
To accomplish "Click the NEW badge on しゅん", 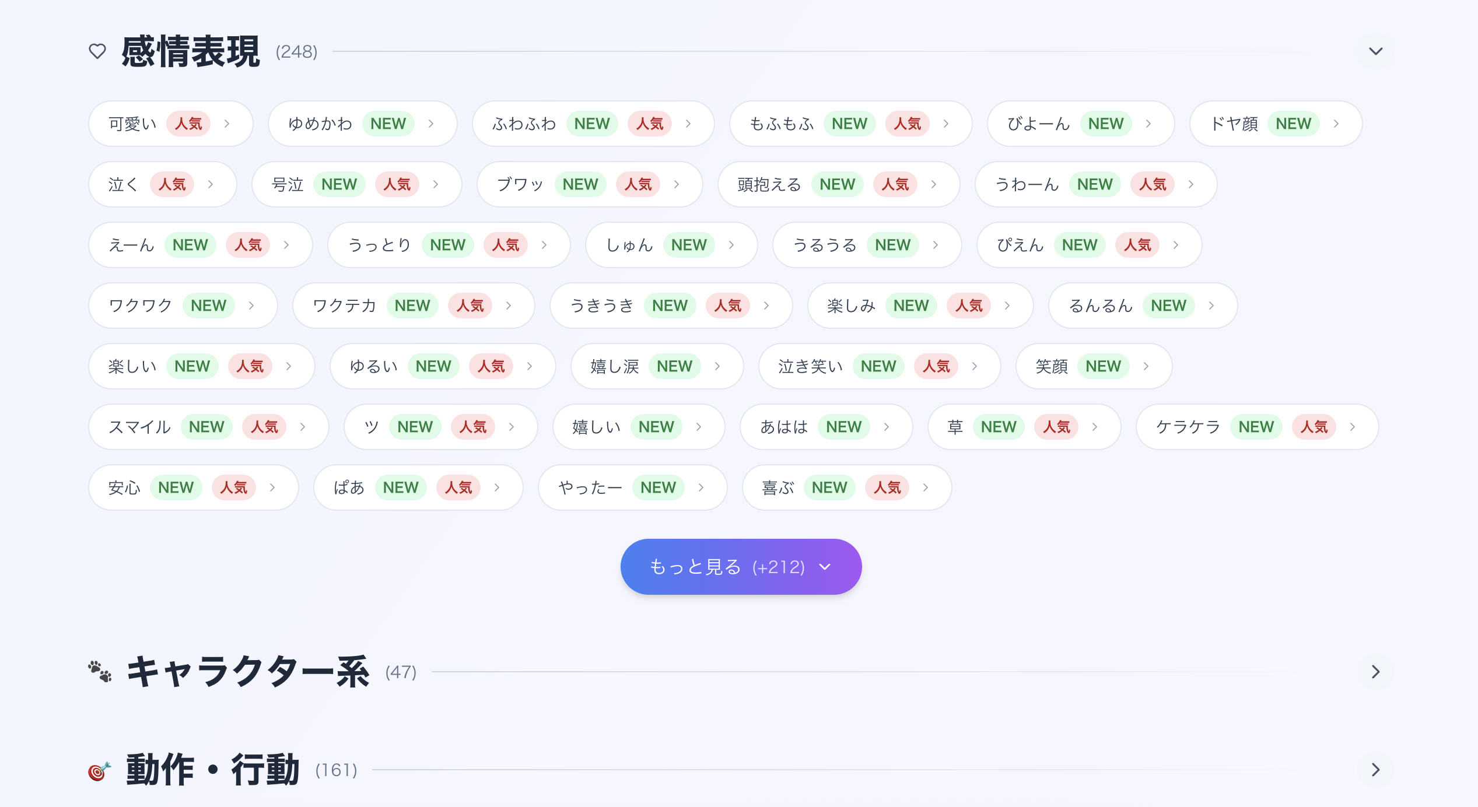I will point(689,245).
